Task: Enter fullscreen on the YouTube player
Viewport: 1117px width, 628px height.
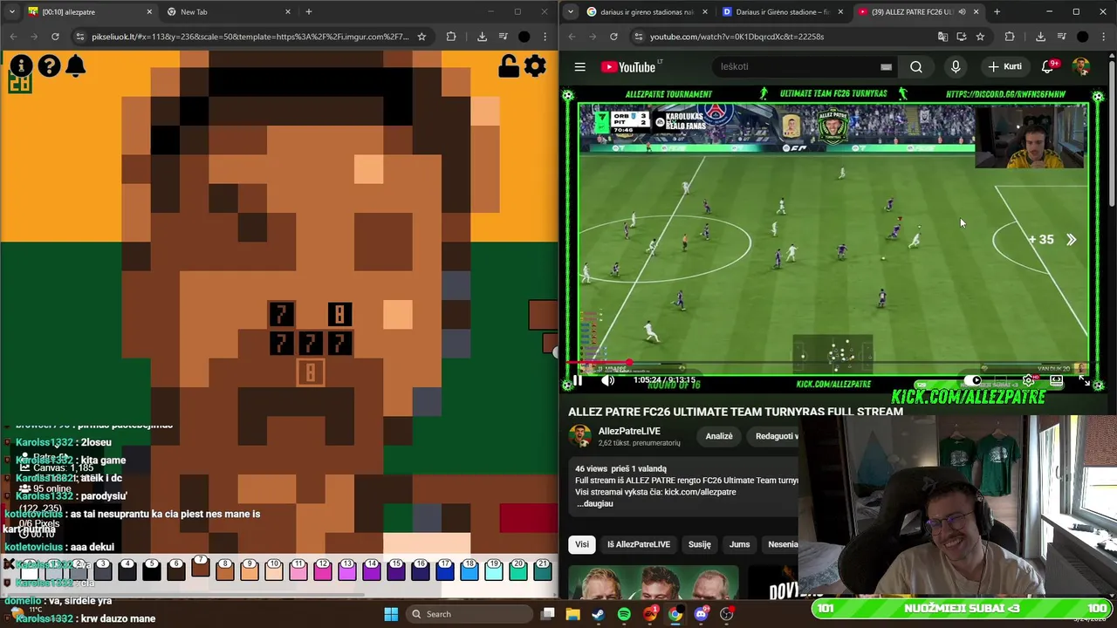Action: click(1084, 380)
